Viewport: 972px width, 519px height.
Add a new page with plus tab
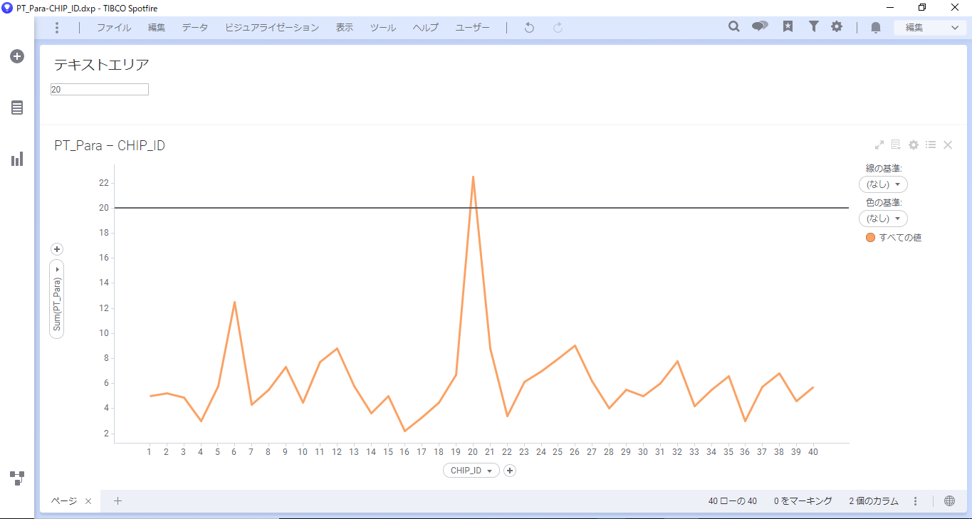(x=118, y=501)
